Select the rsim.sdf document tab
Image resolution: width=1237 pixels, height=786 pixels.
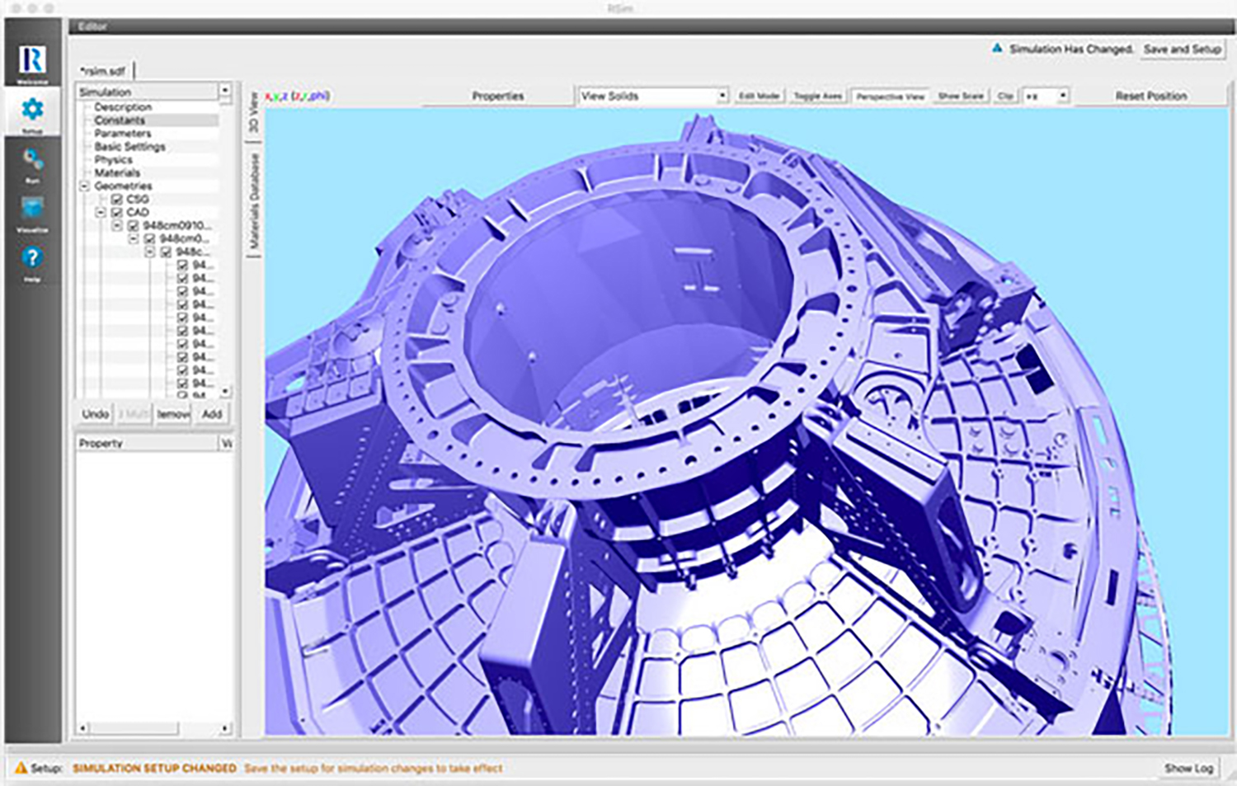[104, 70]
